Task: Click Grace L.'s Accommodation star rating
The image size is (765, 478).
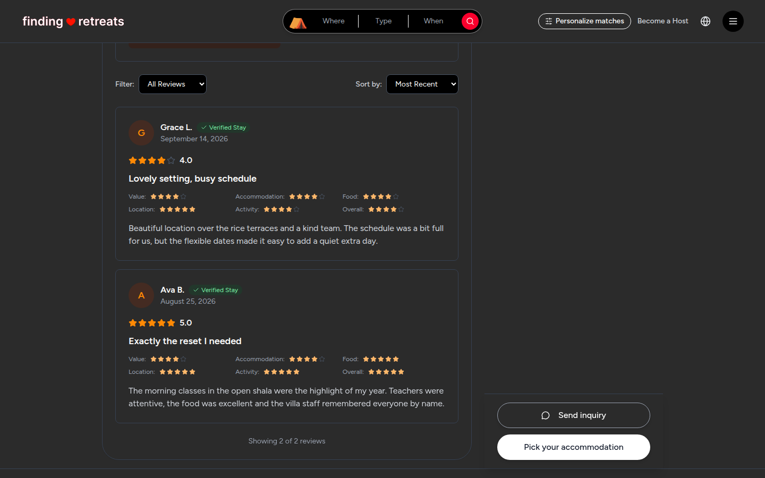Action: pos(307,197)
